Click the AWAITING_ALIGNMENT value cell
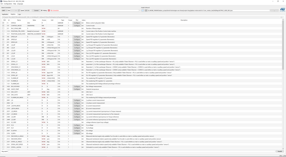The image size is (286, 157). coord(34,34)
